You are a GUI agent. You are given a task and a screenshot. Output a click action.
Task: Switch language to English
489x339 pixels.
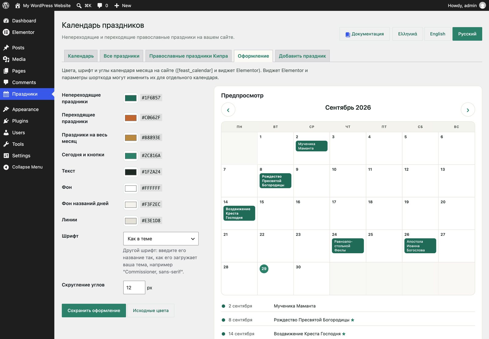(437, 34)
